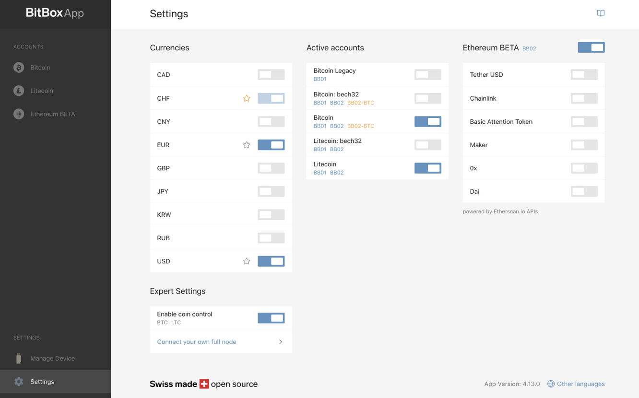This screenshot has width=639, height=398.
Task: Go to Manage Device
Action: pos(55,358)
